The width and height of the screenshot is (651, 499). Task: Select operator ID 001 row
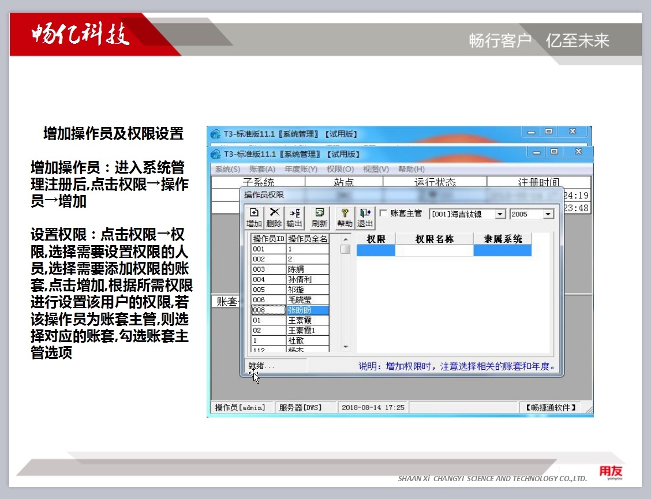point(290,249)
